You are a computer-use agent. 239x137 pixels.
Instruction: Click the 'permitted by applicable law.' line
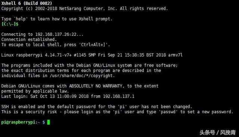click(x=35, y=91)
